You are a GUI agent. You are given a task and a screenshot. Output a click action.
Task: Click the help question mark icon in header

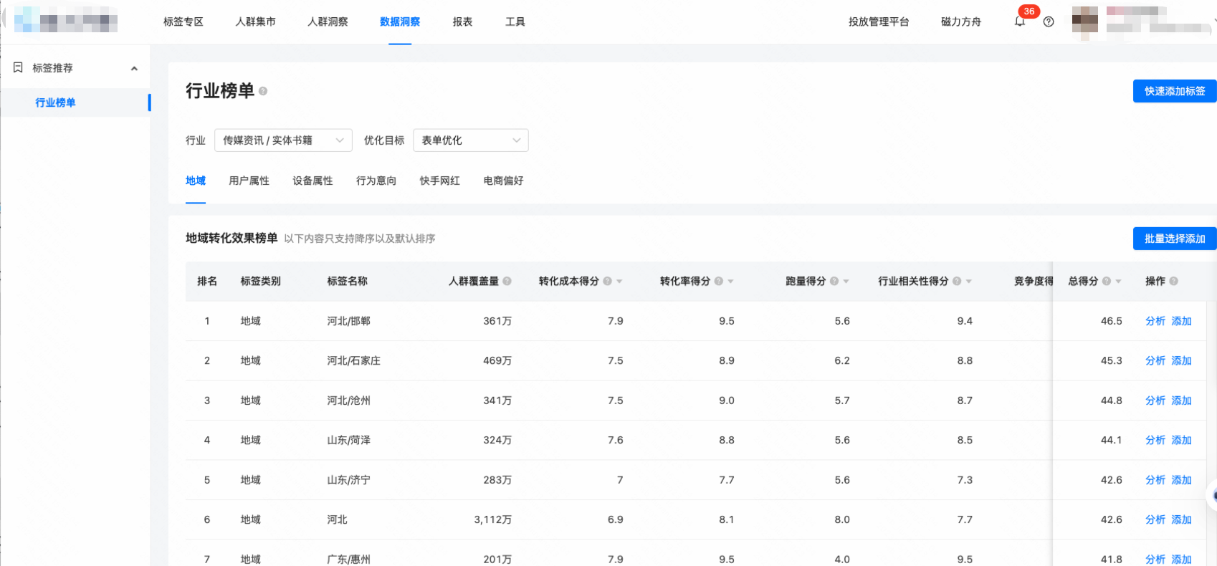click(1049, 21)
